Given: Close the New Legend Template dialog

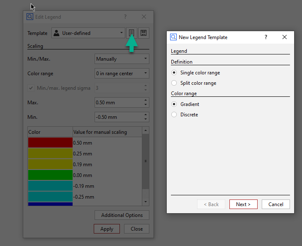Looking at the screenshot, I should pyautogui.click(x=285, y=37).
